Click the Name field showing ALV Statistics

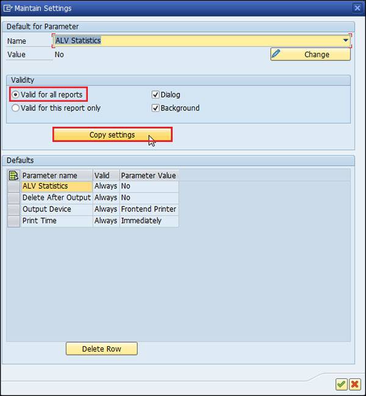coord(201,40)
